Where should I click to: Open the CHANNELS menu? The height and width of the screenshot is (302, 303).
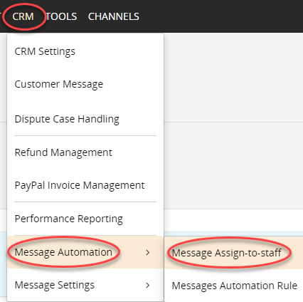click(x=114, y=16)
